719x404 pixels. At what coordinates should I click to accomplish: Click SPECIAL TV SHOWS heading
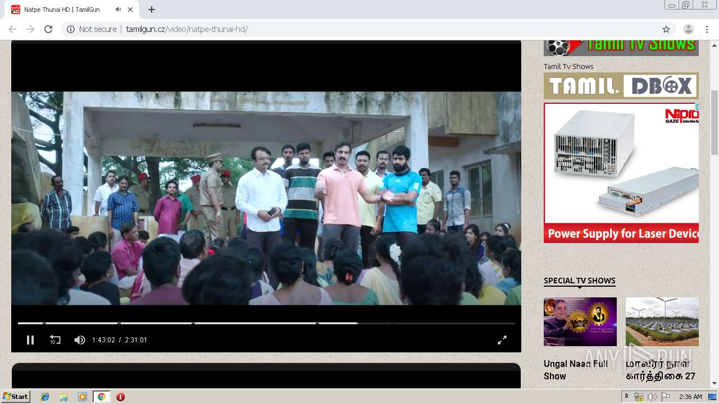coord(580,281)
